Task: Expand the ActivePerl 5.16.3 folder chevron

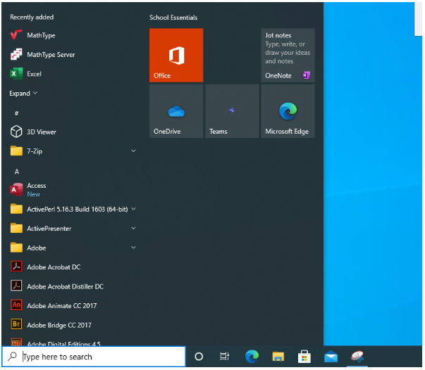Action: coord(133,209)
